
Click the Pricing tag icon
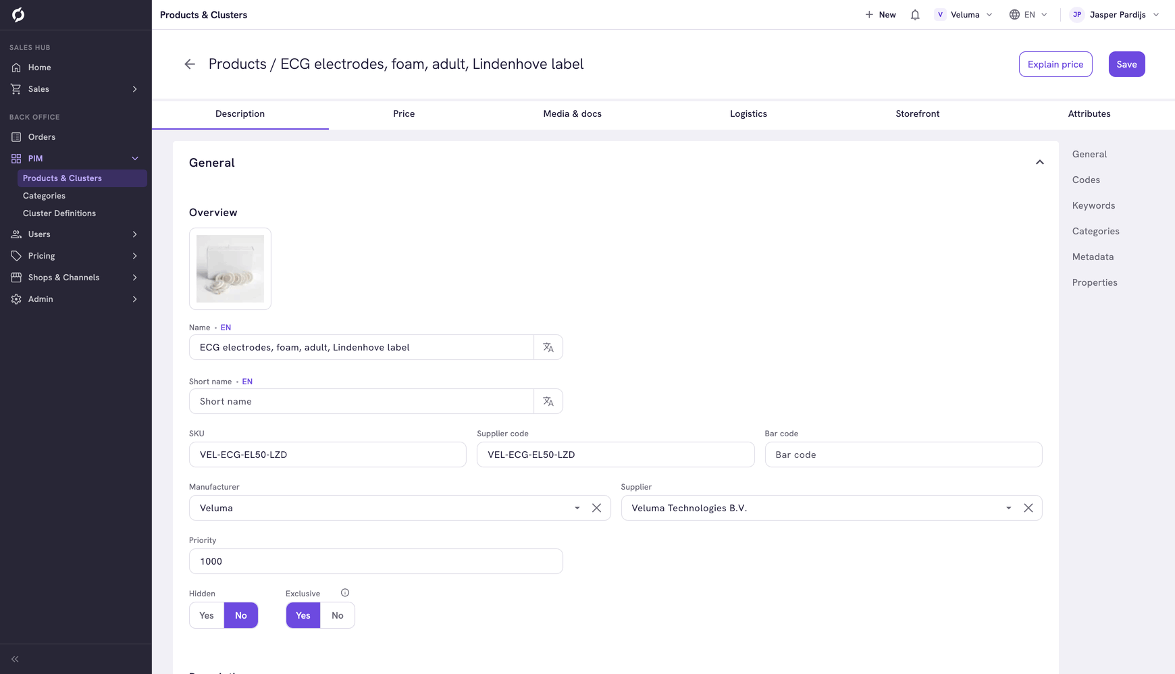pos(16,256)
